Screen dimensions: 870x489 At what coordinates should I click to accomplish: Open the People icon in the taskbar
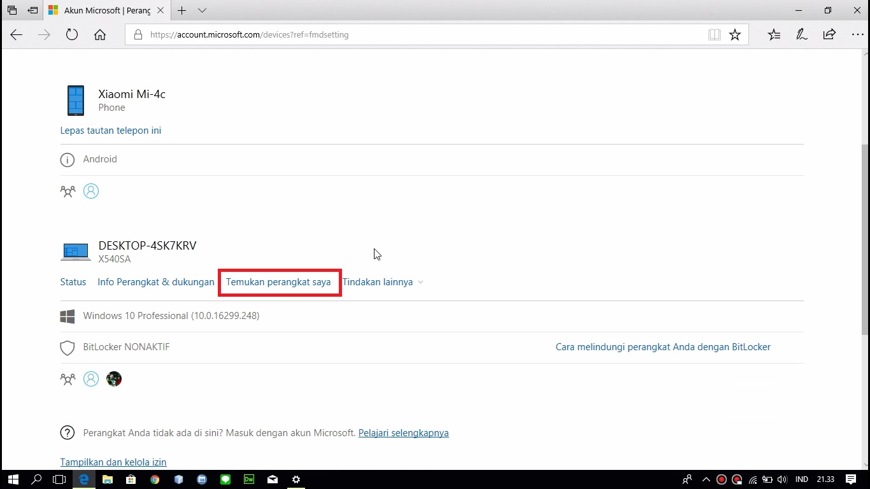point(687,479)
